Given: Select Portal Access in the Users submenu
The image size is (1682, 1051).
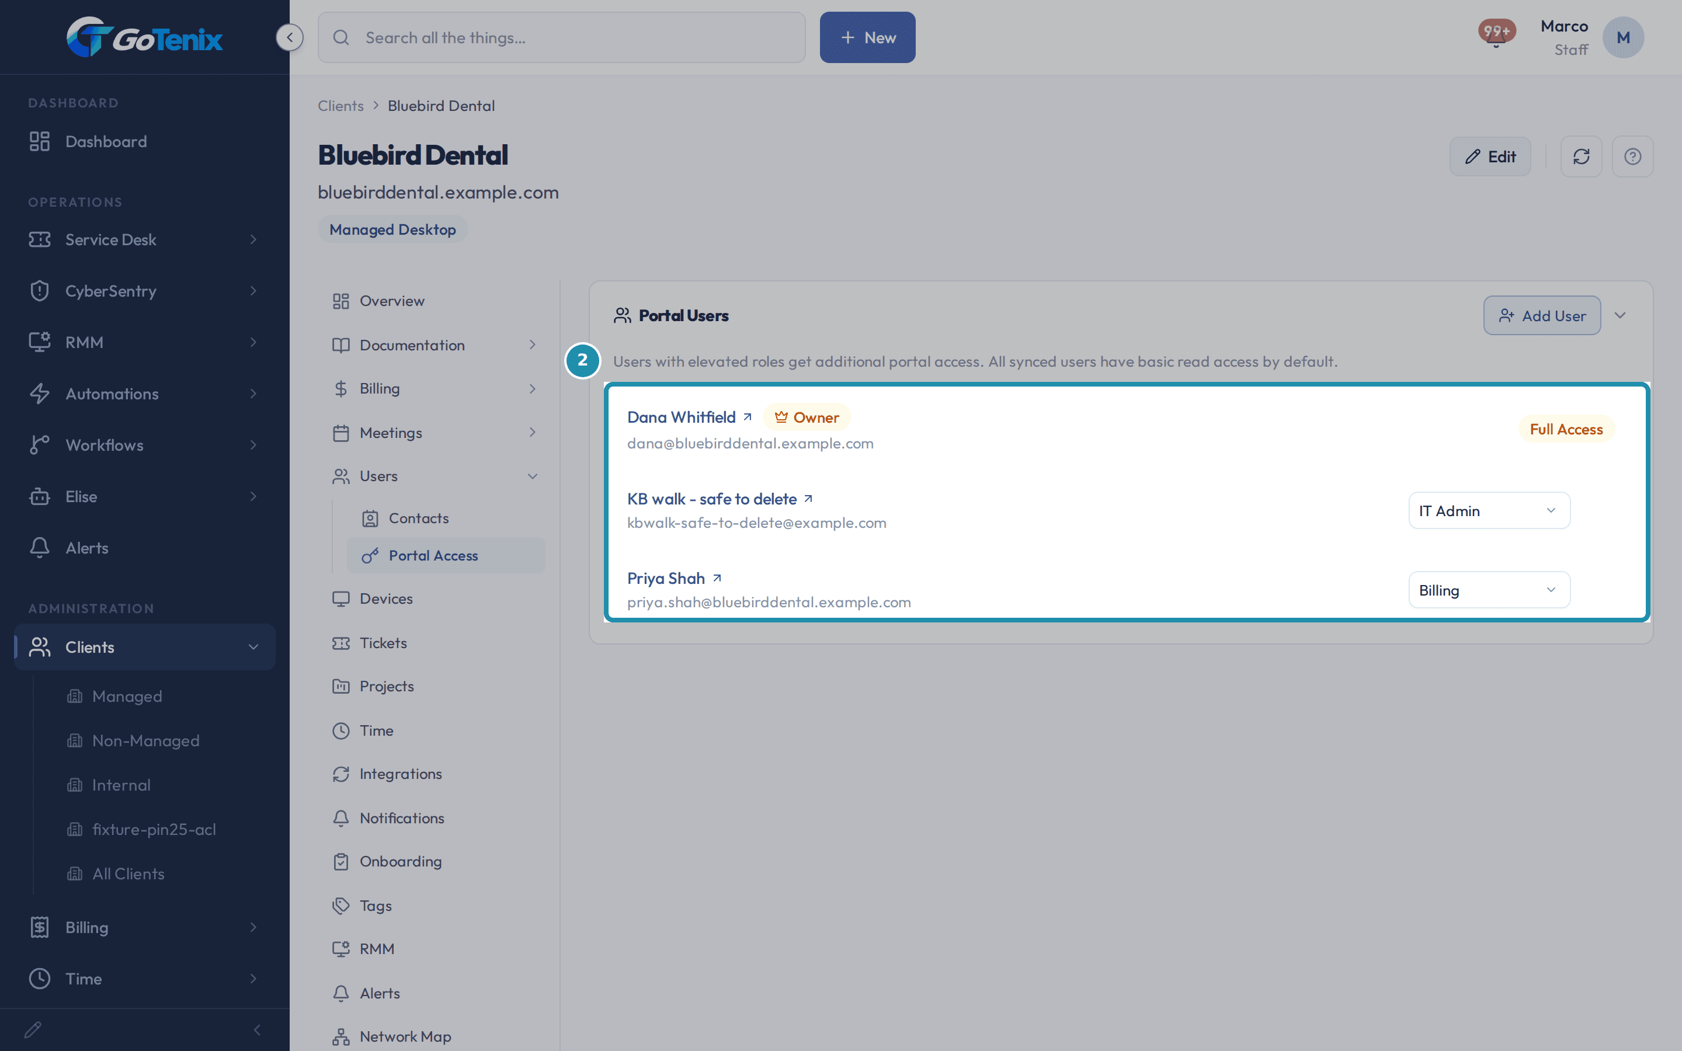Looking at the screenshot, I should pyautogui.click(x=446, y=555).
